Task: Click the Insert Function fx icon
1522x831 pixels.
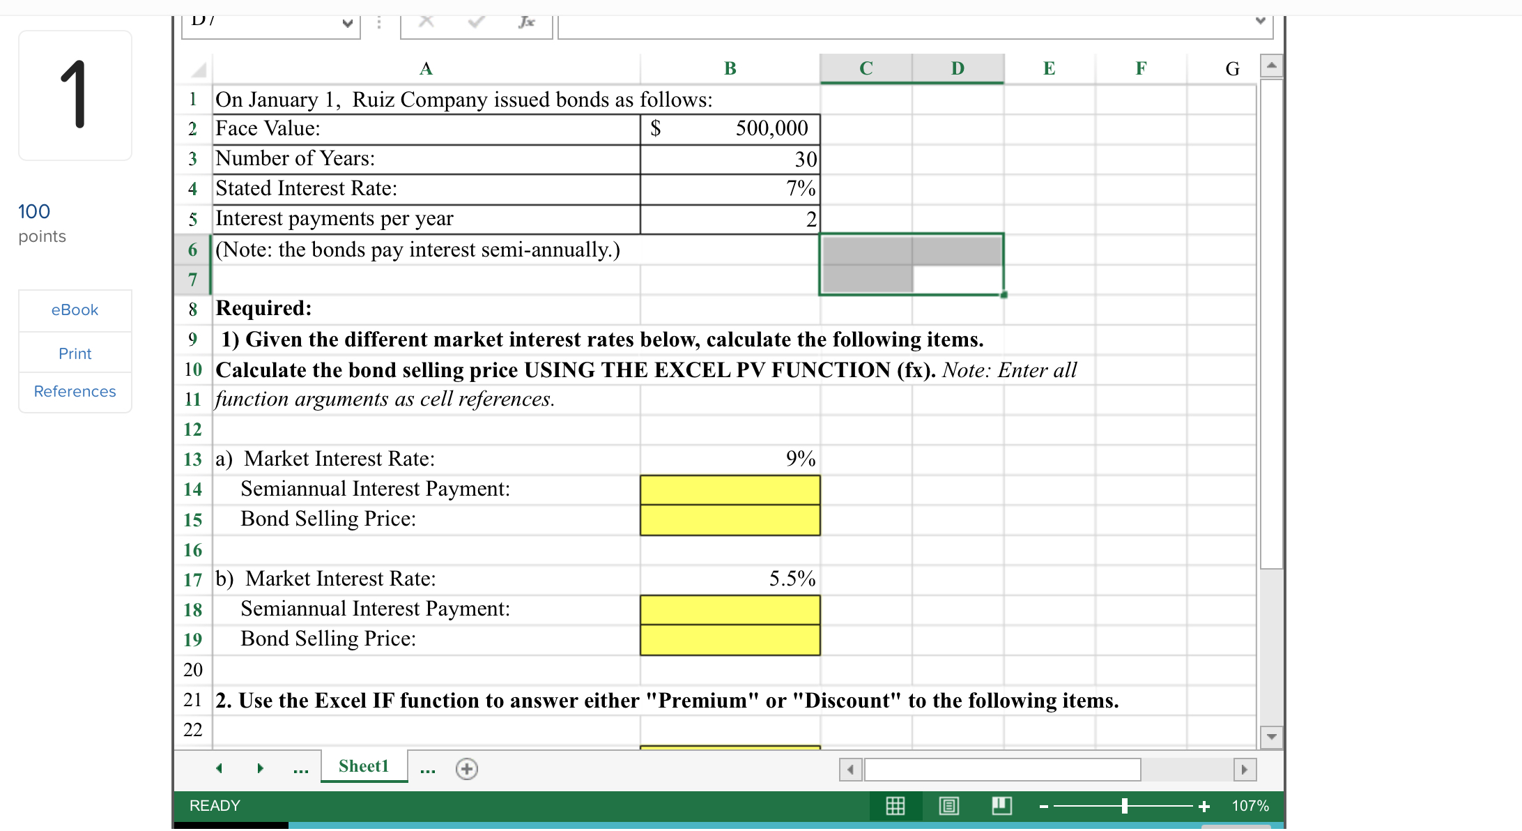Action: coord(527,22)
